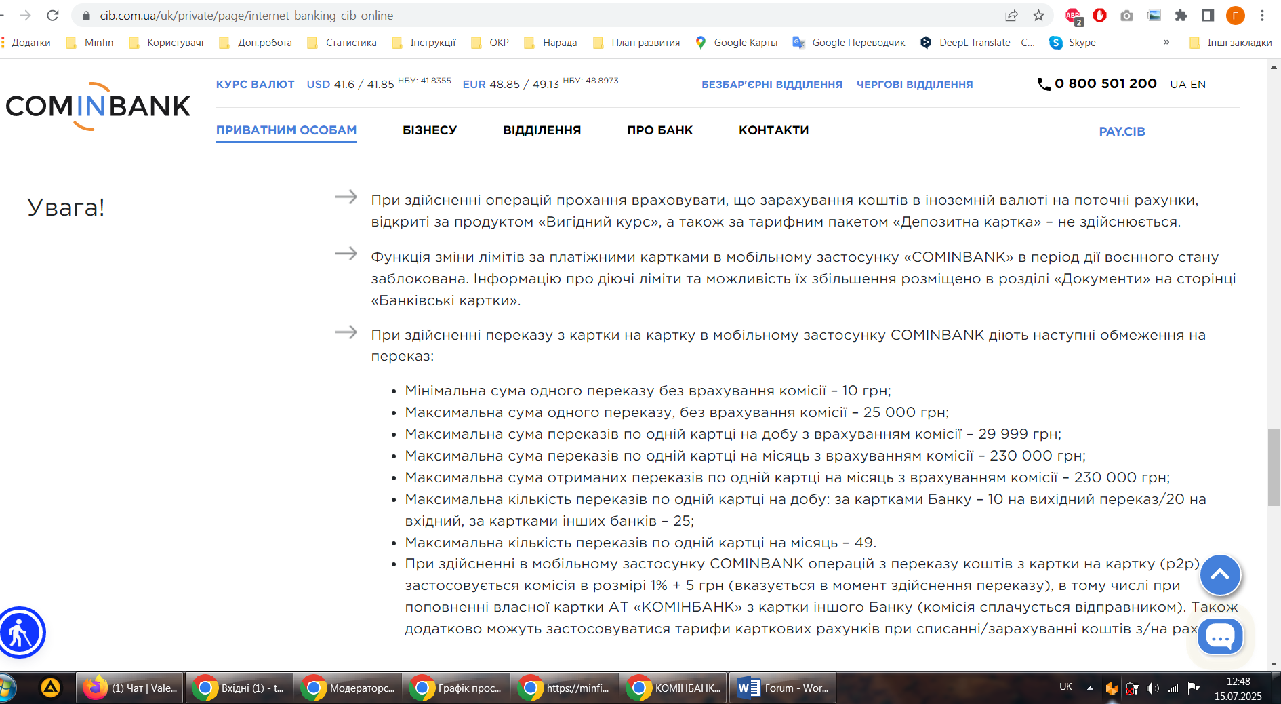1281x704 pixels.
Task: Open the network signal tray icon
Action: click(1173, 688)
